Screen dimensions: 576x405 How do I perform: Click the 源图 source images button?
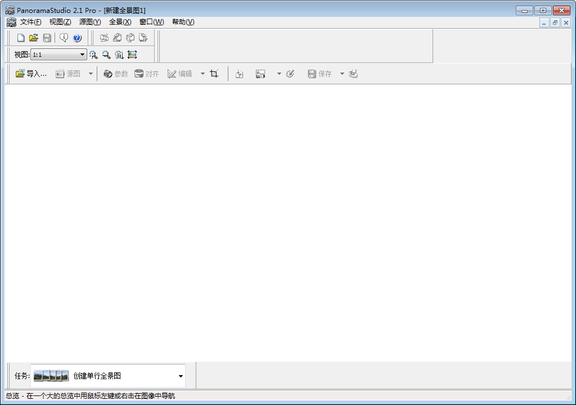pyautogui.click(x=68, y=74)
